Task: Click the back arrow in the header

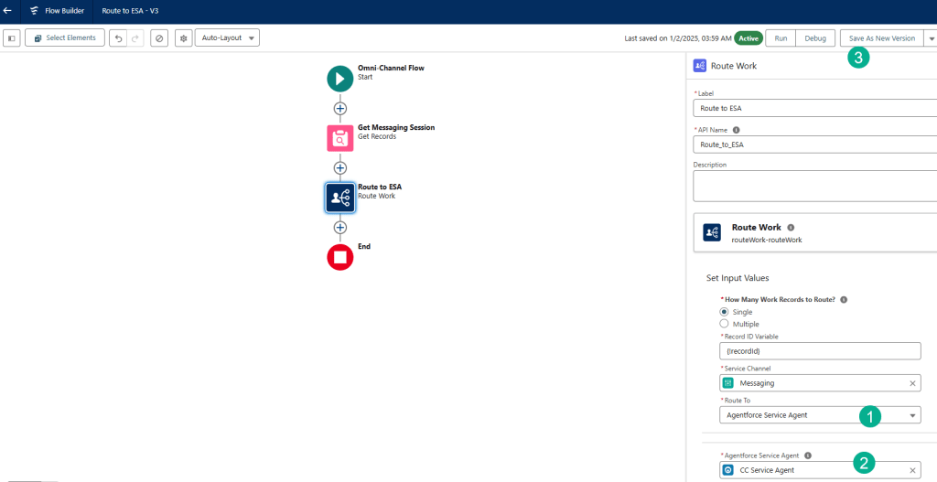Action: [7, 11]
